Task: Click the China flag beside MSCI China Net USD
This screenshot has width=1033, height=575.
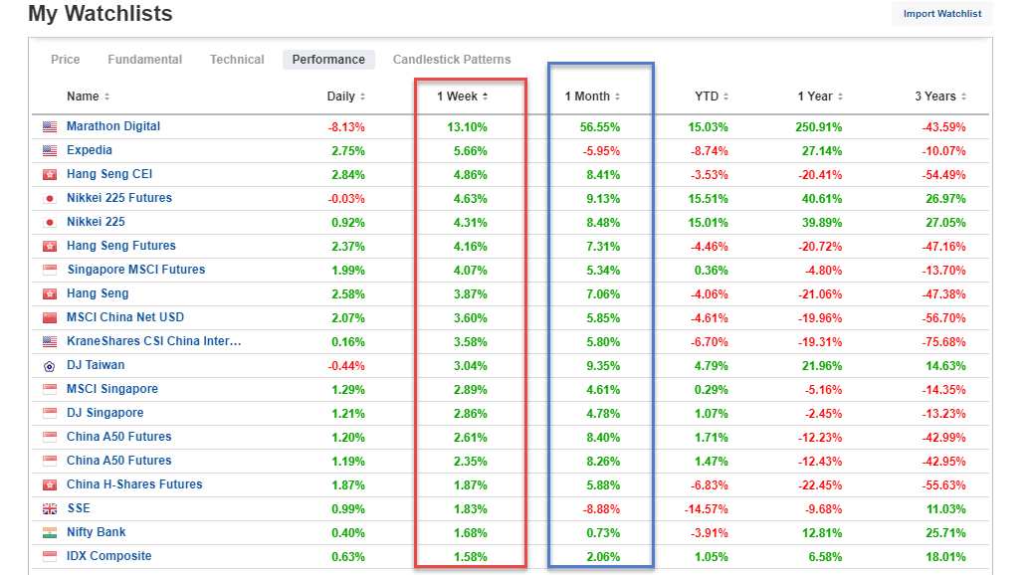Action: [x=50, y=318]
